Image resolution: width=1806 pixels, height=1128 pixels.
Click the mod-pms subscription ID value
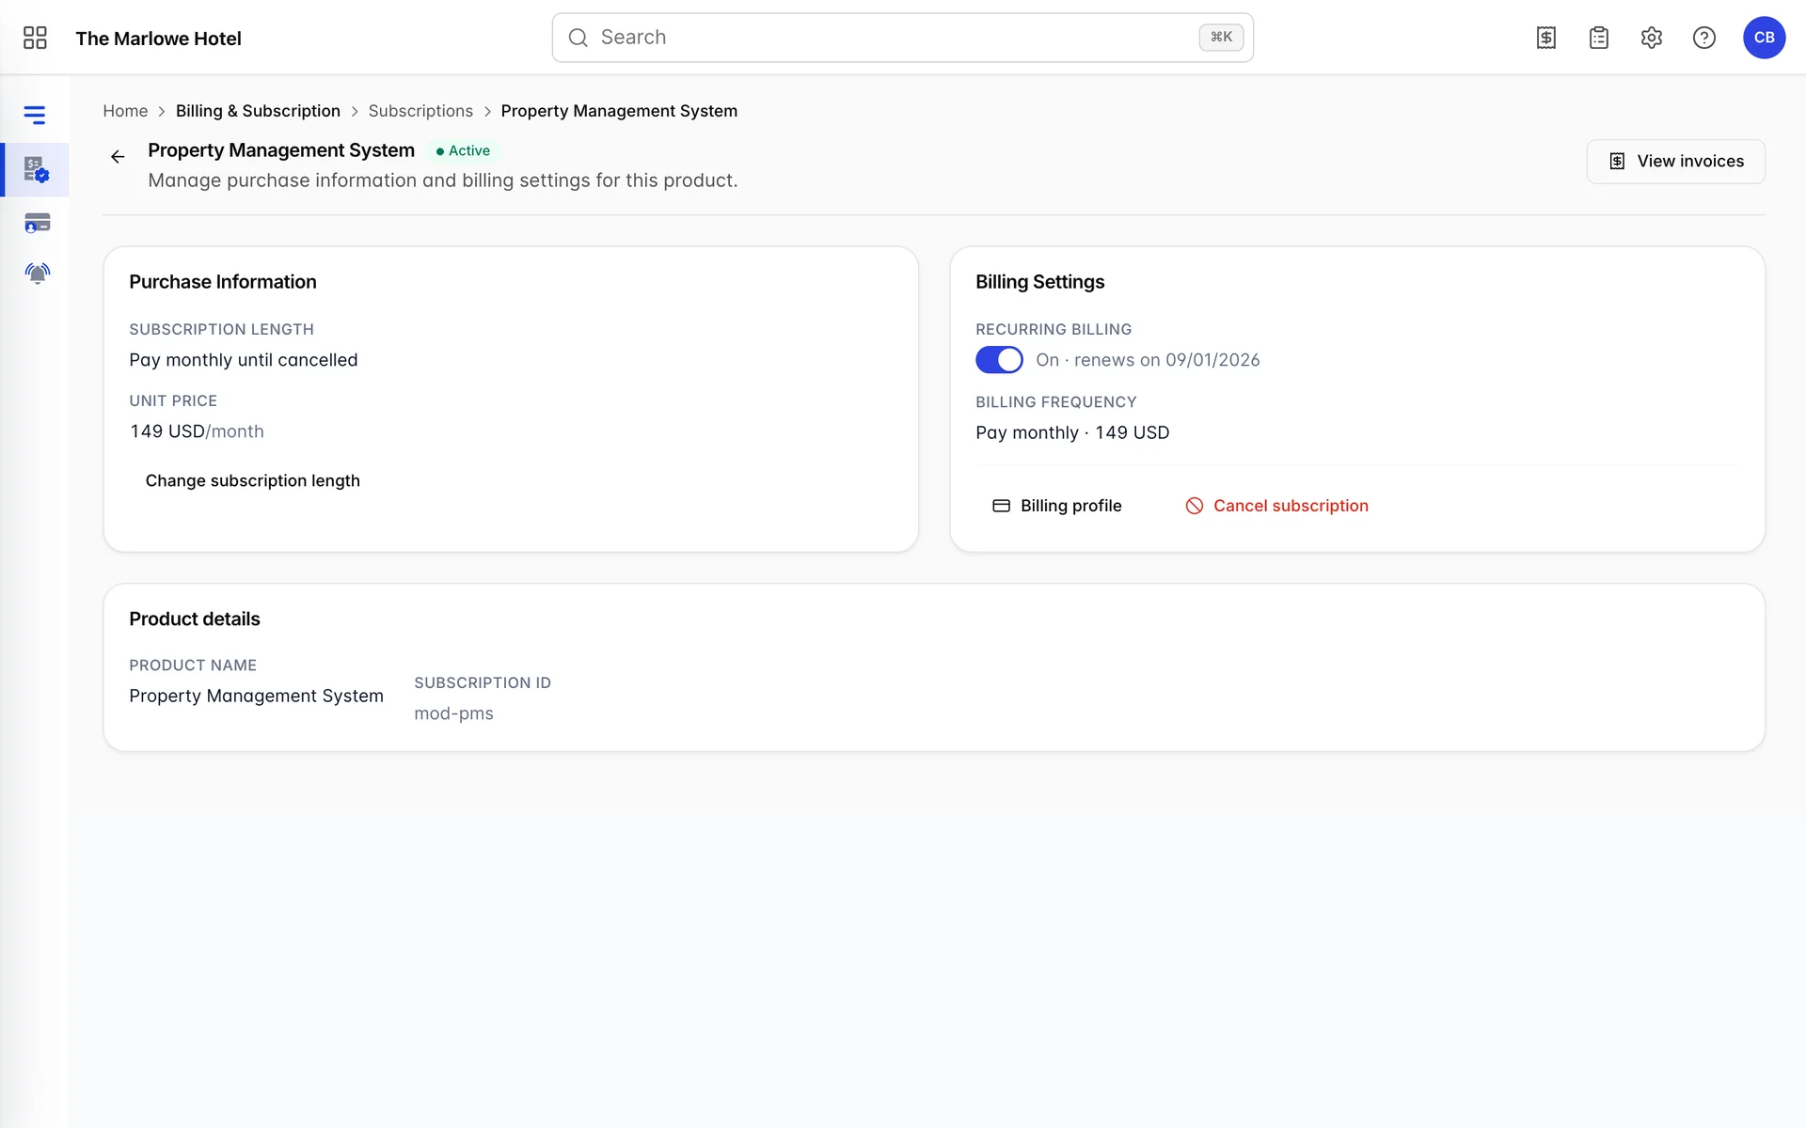(453, 713)
